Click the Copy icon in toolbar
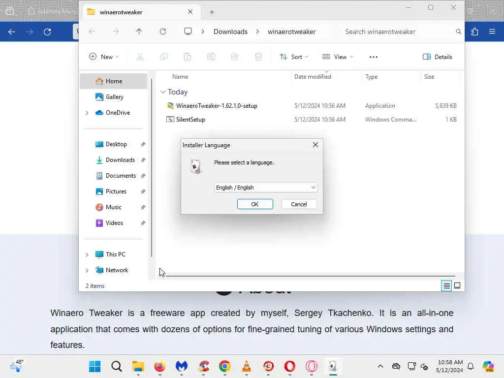The image size is (504, 378). 163,57
